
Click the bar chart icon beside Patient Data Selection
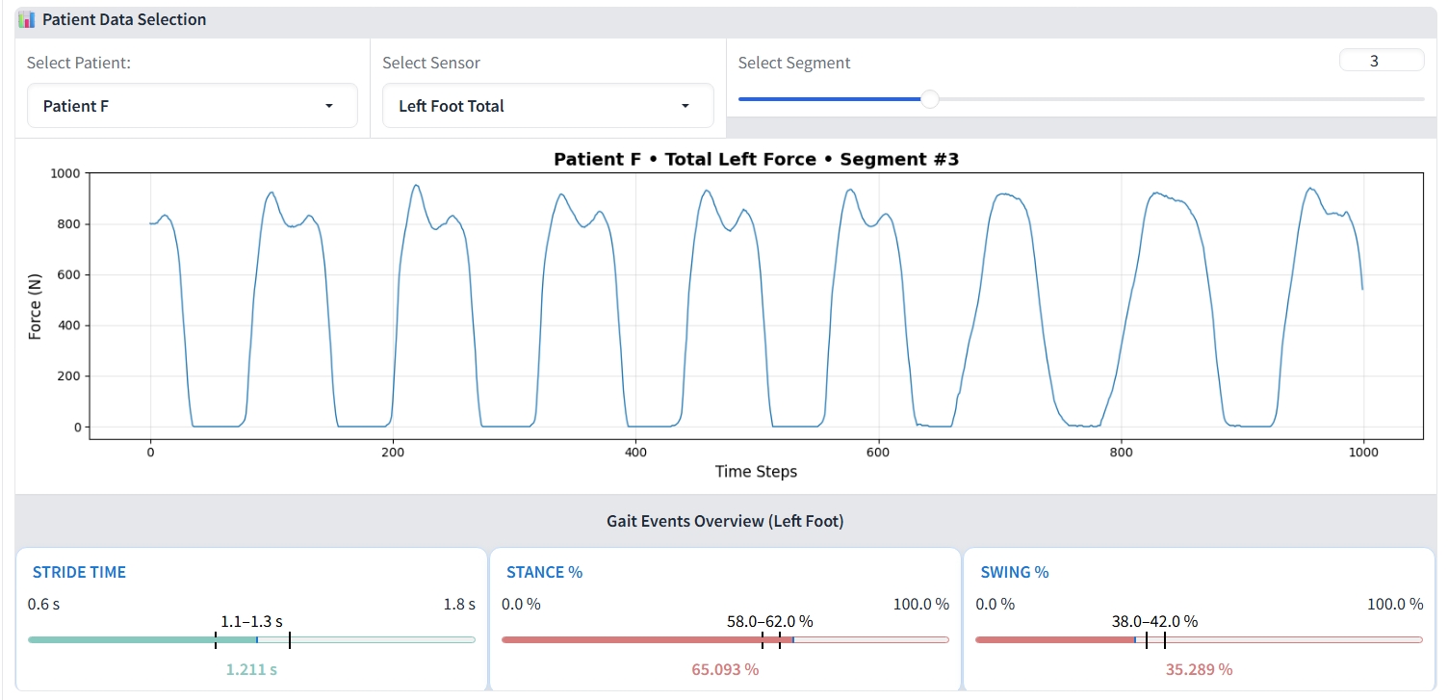[27, 19]
